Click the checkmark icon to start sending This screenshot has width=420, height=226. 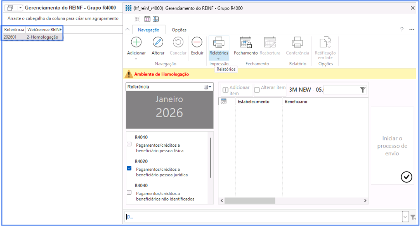pos(406,177)
